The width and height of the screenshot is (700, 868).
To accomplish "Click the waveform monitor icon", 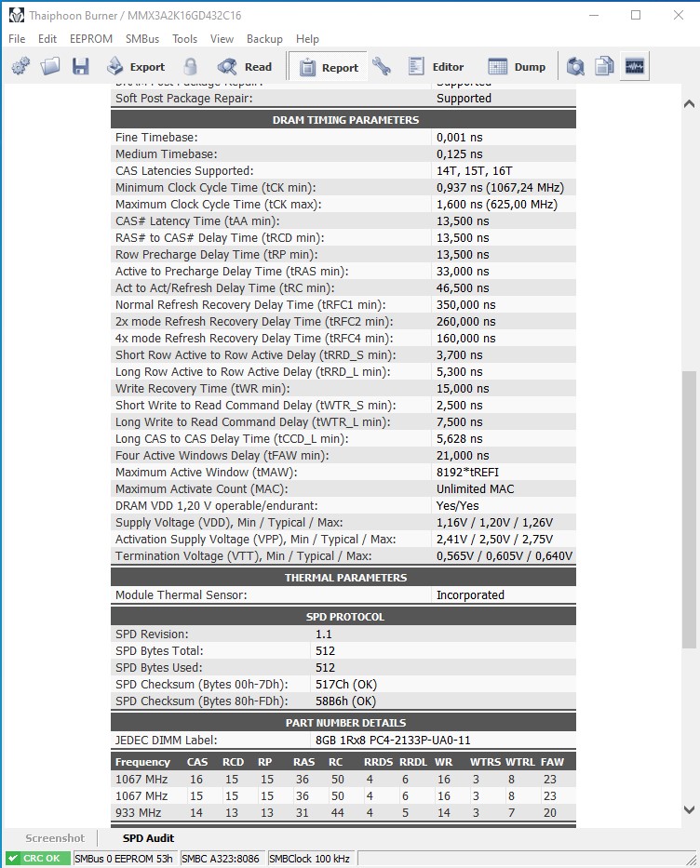I will pyautogui.click(x=635, y=67).
